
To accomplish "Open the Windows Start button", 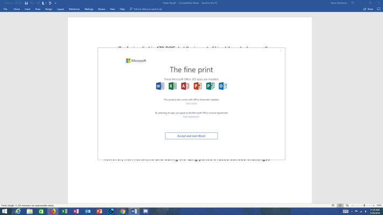I will point(5,211).
